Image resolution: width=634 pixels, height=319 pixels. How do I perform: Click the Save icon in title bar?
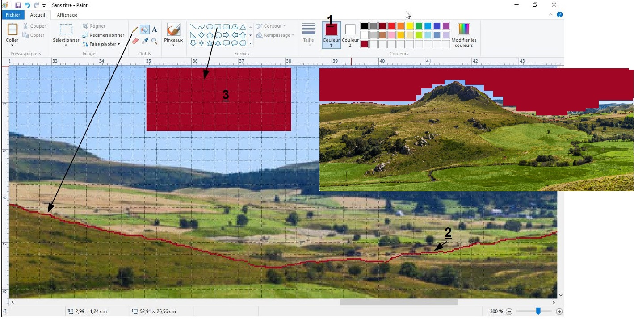point(18,5)
